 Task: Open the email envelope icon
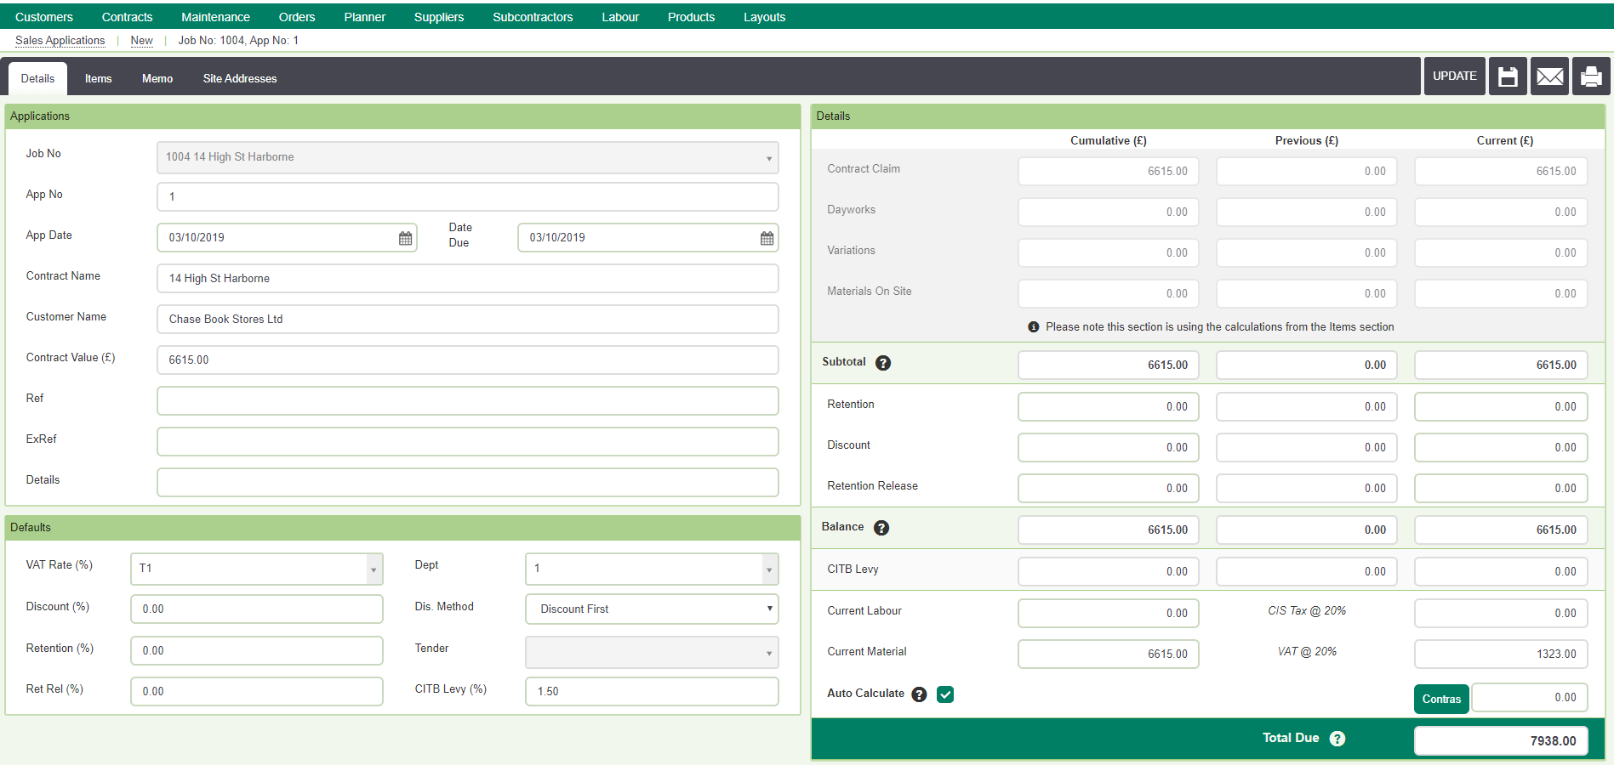(x=1549, y=76)
